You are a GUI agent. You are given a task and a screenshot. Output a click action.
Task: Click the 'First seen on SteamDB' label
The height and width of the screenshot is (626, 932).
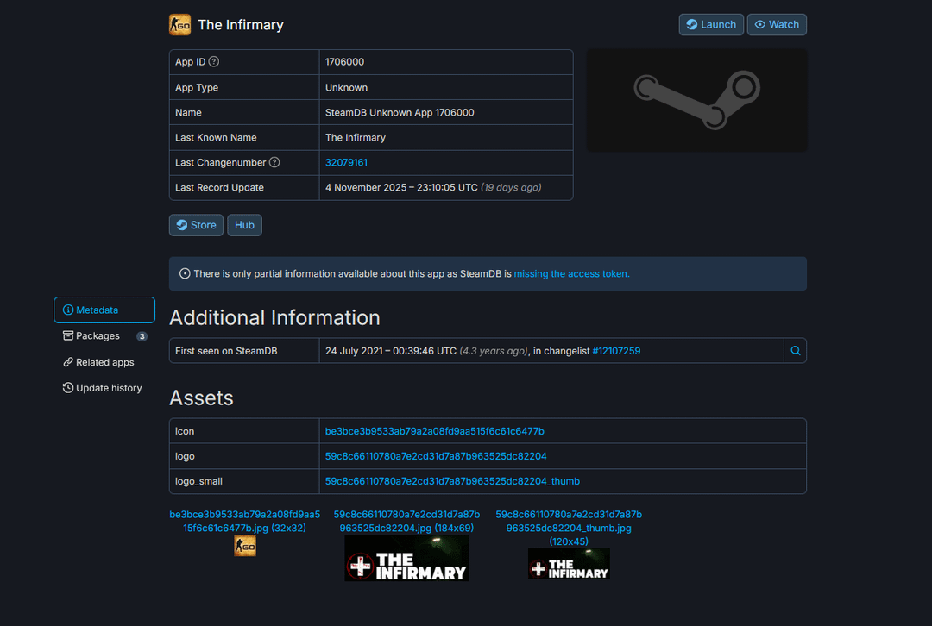(x=226, y=351)
